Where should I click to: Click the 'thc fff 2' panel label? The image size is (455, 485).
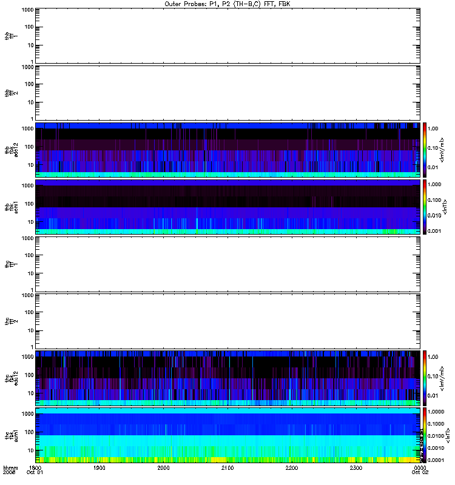[11, 321]
